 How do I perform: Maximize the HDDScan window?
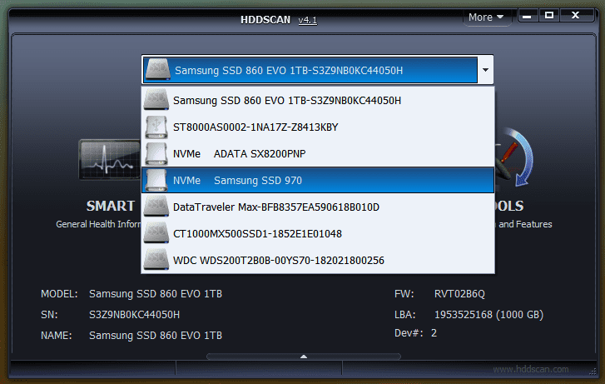(x=549, y=16)
